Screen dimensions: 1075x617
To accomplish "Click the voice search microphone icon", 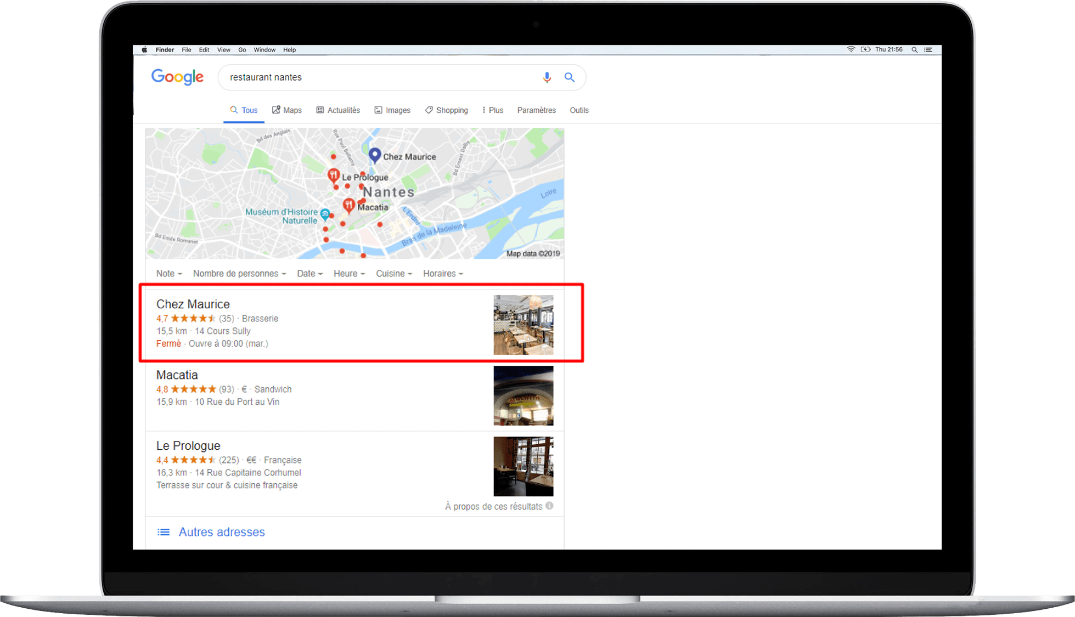I will tap(547, 77).
